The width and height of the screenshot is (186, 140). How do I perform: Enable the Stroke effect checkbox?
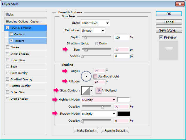(x=7, y=47)
